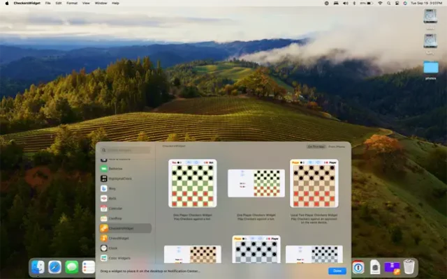Open the Window menu
The image size is (447, 279).
point(101,3)
